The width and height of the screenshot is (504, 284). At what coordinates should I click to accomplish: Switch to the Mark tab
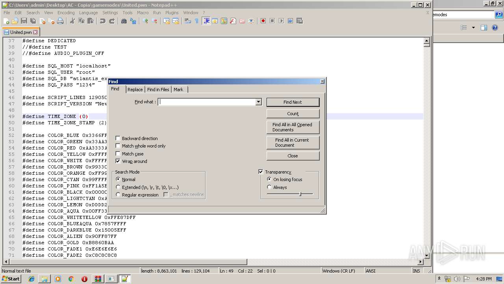[178, 90]
